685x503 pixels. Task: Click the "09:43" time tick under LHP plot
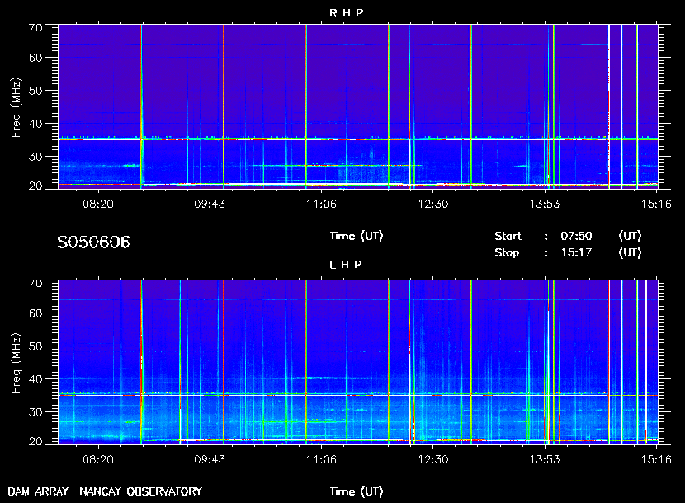coord(210,460)
